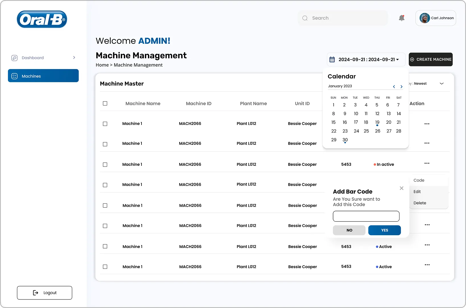The image size is (466, 308).
Task: Go to previous month in calendar
Action: point(394,87)
